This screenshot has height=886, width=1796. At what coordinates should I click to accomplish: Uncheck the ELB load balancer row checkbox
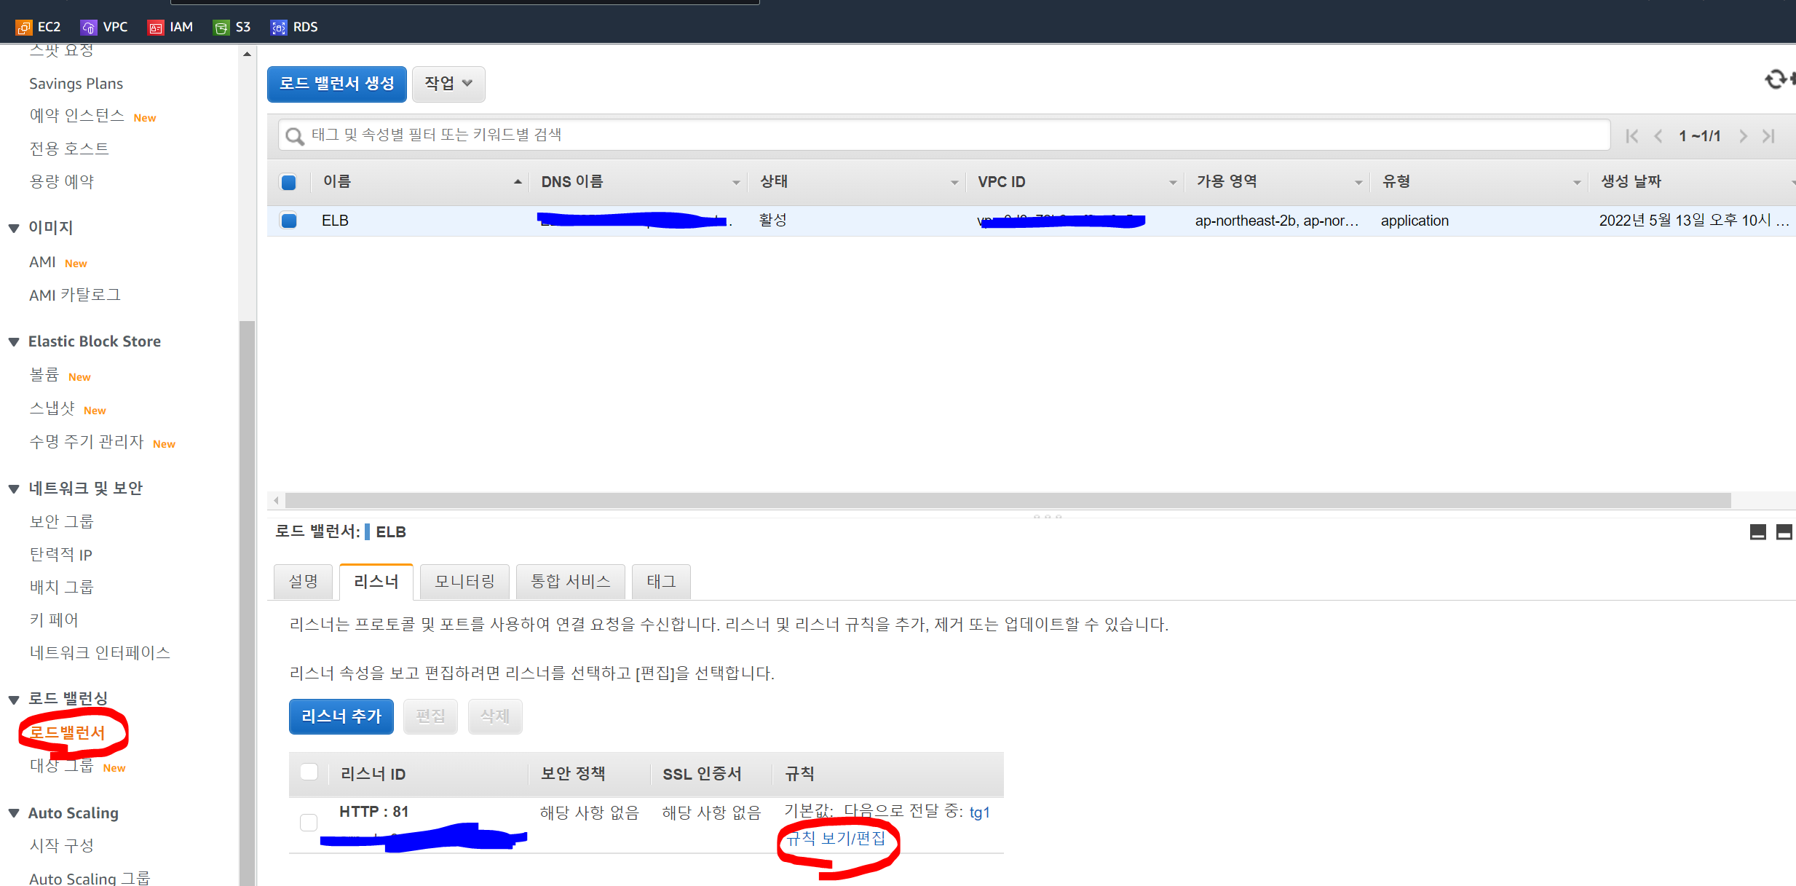(x=289, y=221)
